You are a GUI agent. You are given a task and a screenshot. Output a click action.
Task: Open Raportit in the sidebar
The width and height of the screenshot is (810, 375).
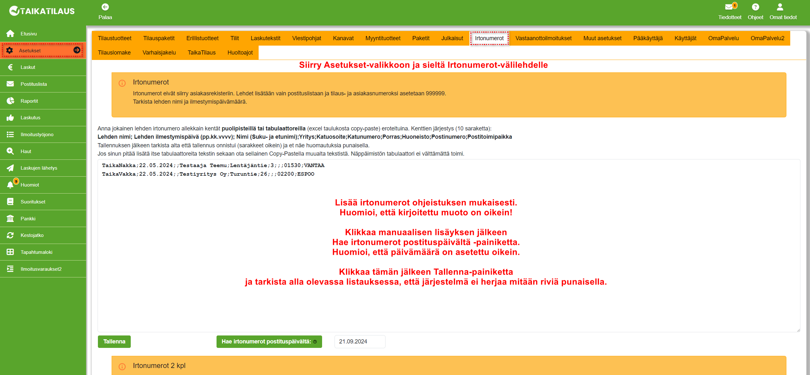[x=43, y=101]
